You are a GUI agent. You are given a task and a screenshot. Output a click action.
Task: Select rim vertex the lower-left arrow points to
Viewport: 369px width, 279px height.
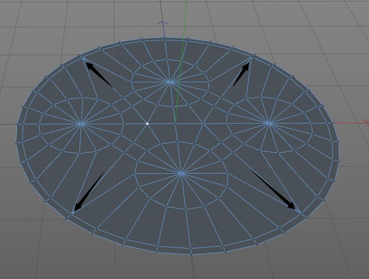[72, 213]
